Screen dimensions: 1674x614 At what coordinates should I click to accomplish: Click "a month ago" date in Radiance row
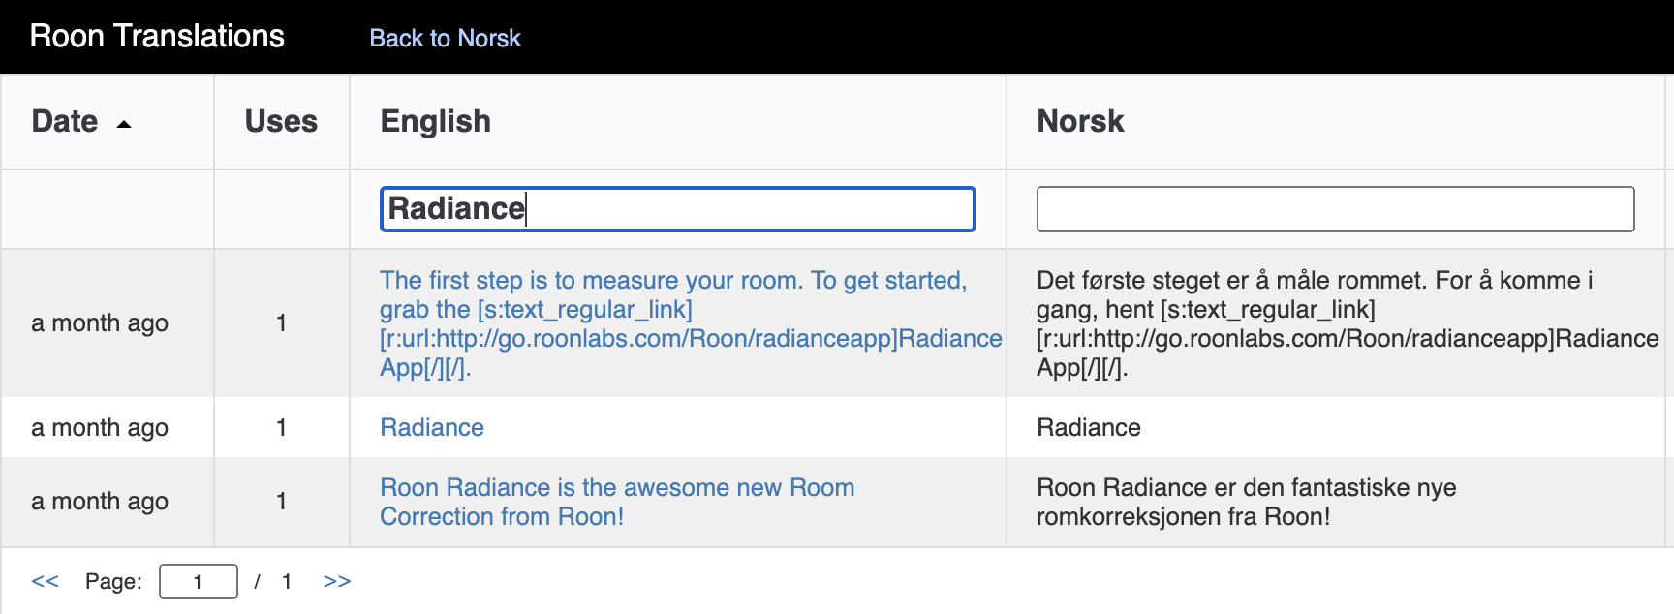(x=100, y=427)
